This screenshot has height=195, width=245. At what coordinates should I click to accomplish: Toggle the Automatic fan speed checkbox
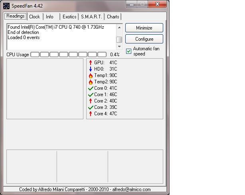point(128,51)
